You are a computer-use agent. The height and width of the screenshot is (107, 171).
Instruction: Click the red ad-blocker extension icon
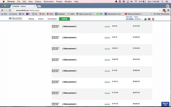[x=164, y=10]
